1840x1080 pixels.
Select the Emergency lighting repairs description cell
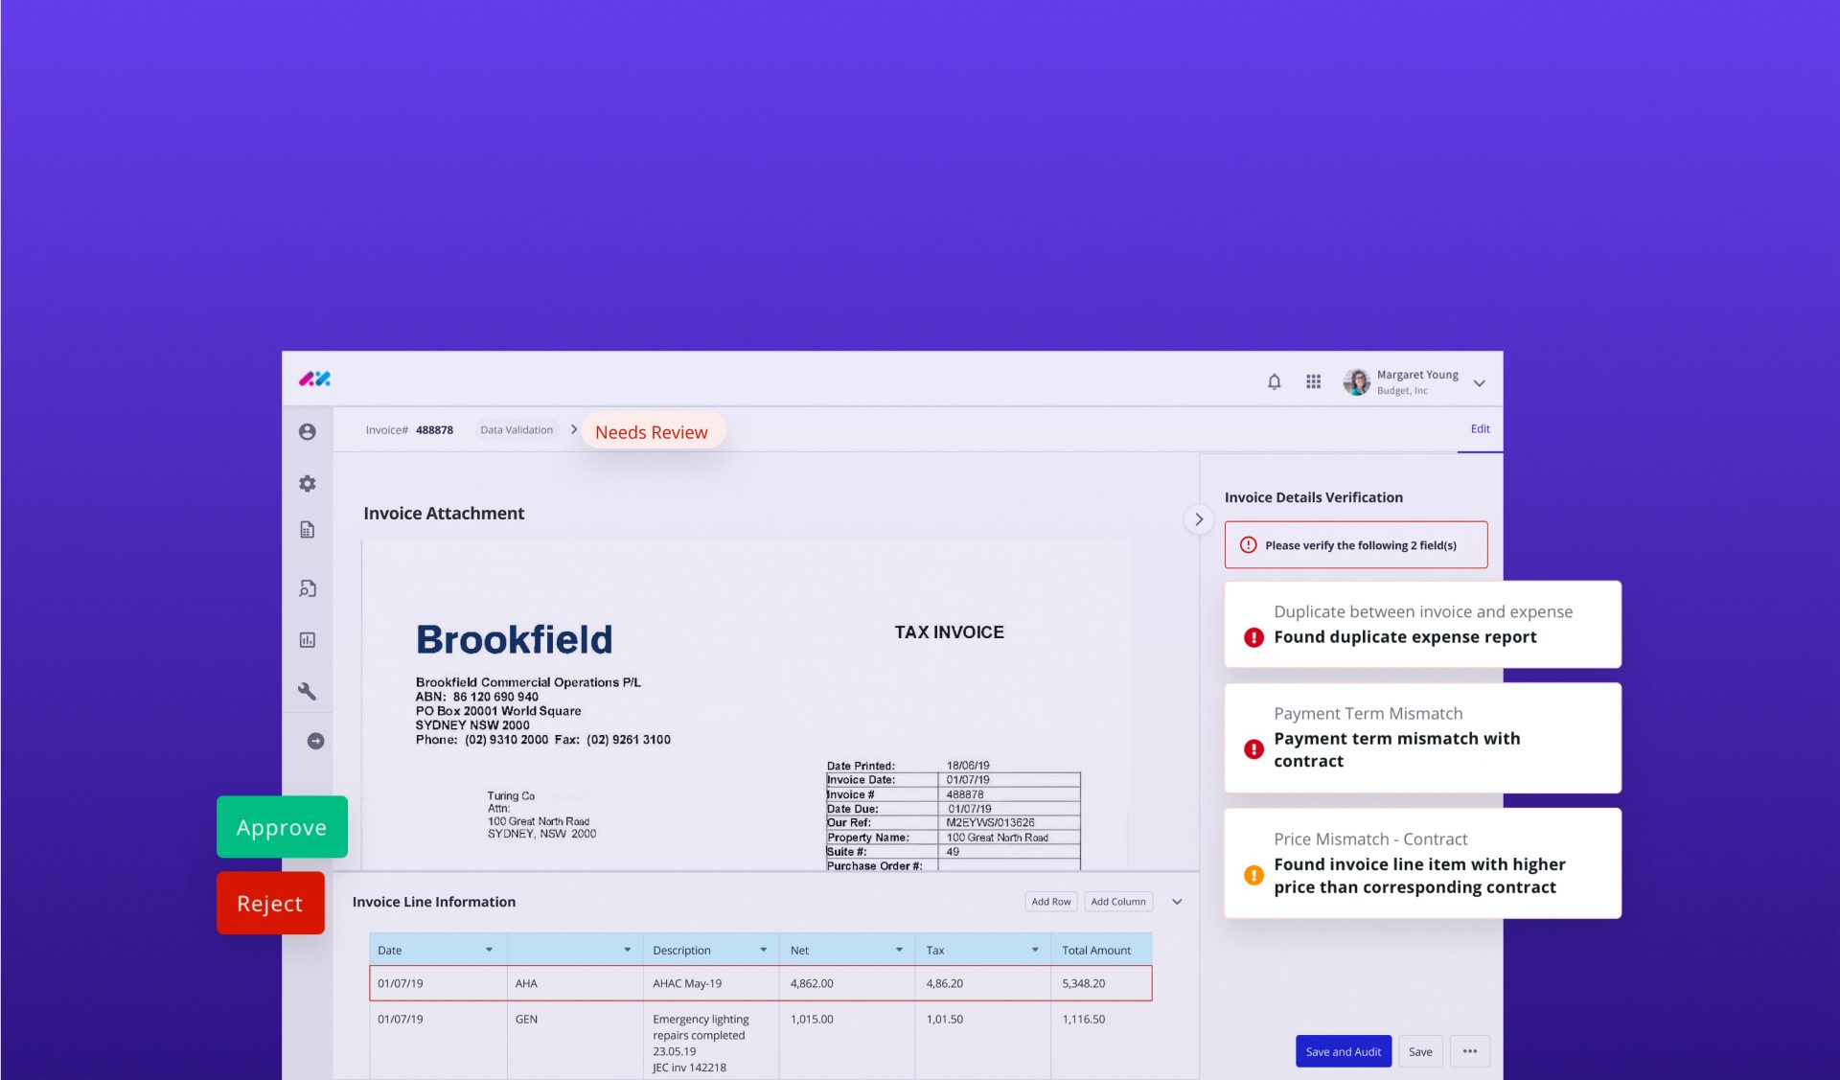click(x=711, y=1041)
